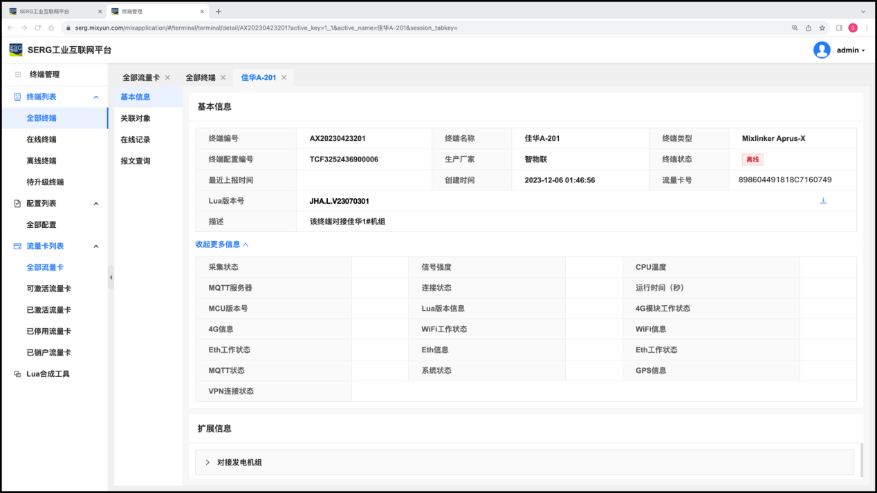Open the 关联对象 side tab
The height and width of the screenshot is (493, 877).
tap(136, 119)
